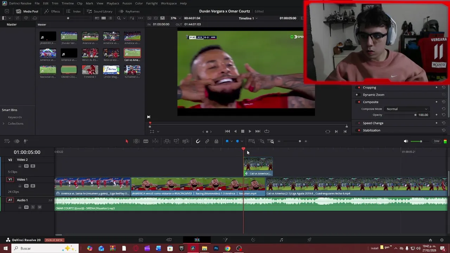This screenshot has width=450, height=253.
Task: Open marker color dropdown arrow
Action: click(242, 141)
